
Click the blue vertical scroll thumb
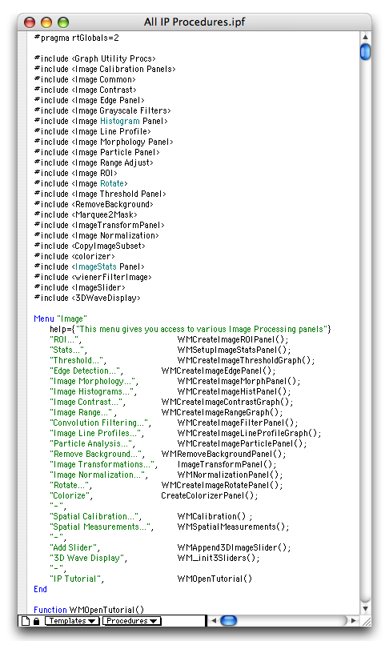point(365,52)
